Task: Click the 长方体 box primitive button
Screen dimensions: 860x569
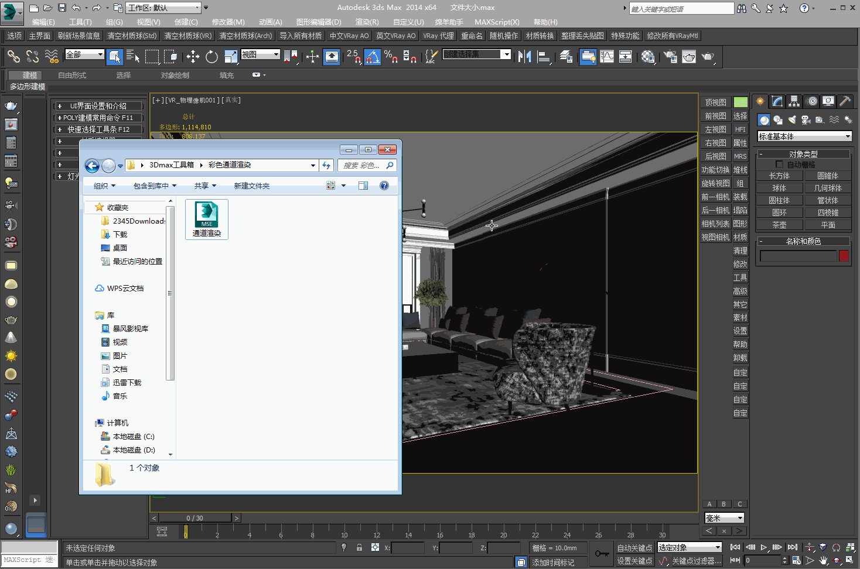Action: 779,176
